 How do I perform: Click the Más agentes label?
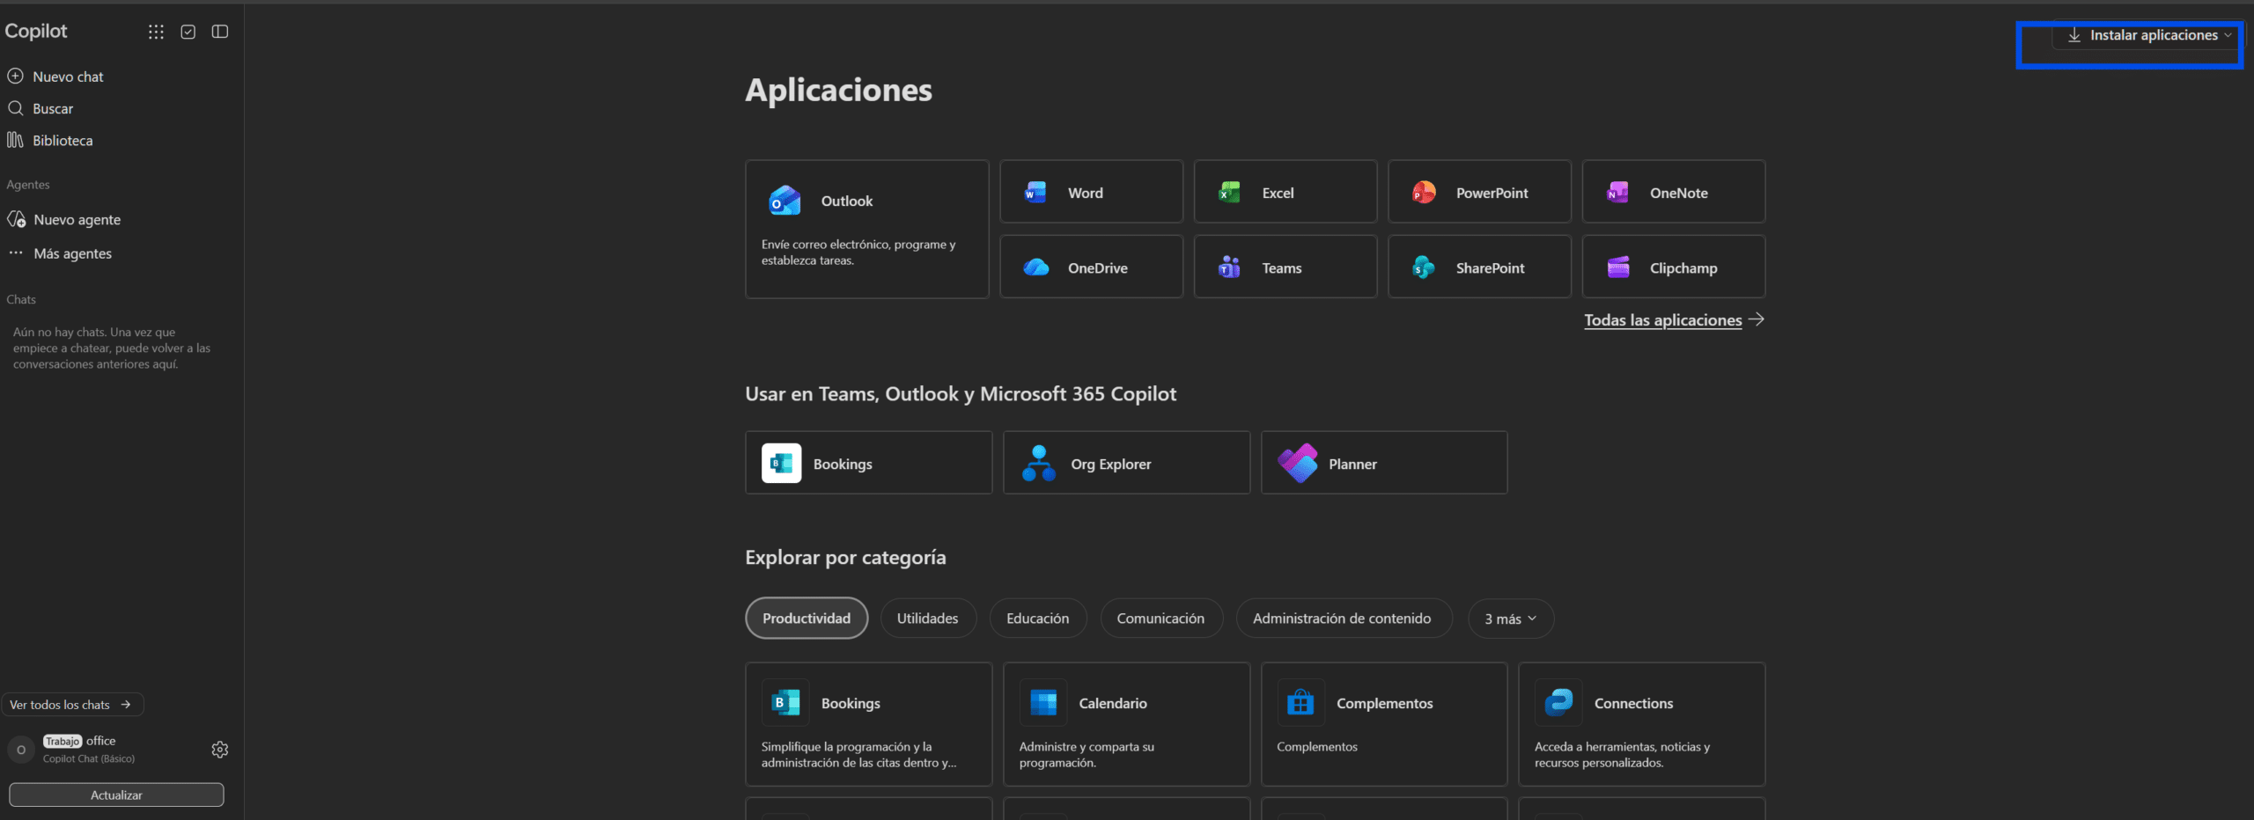click(73, 253)
